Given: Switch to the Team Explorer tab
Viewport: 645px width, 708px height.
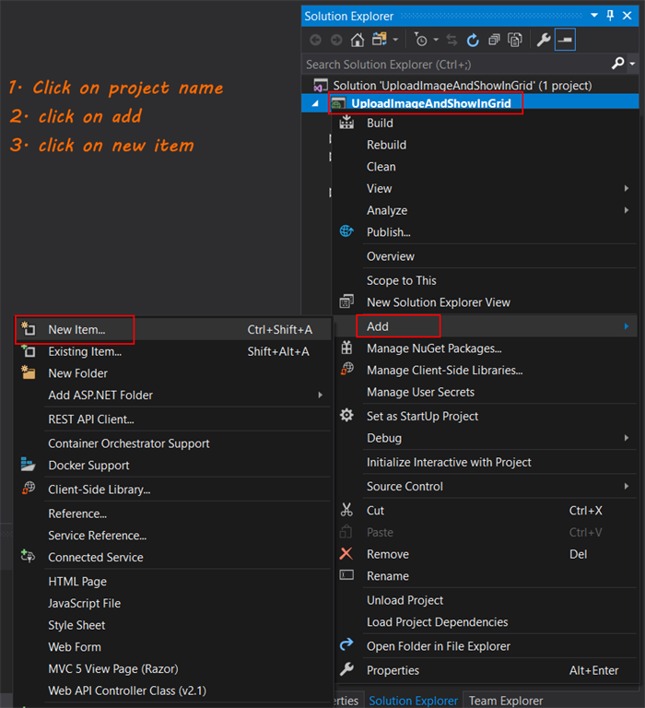Looking at the screenshot, I should (x=506, y=701).
